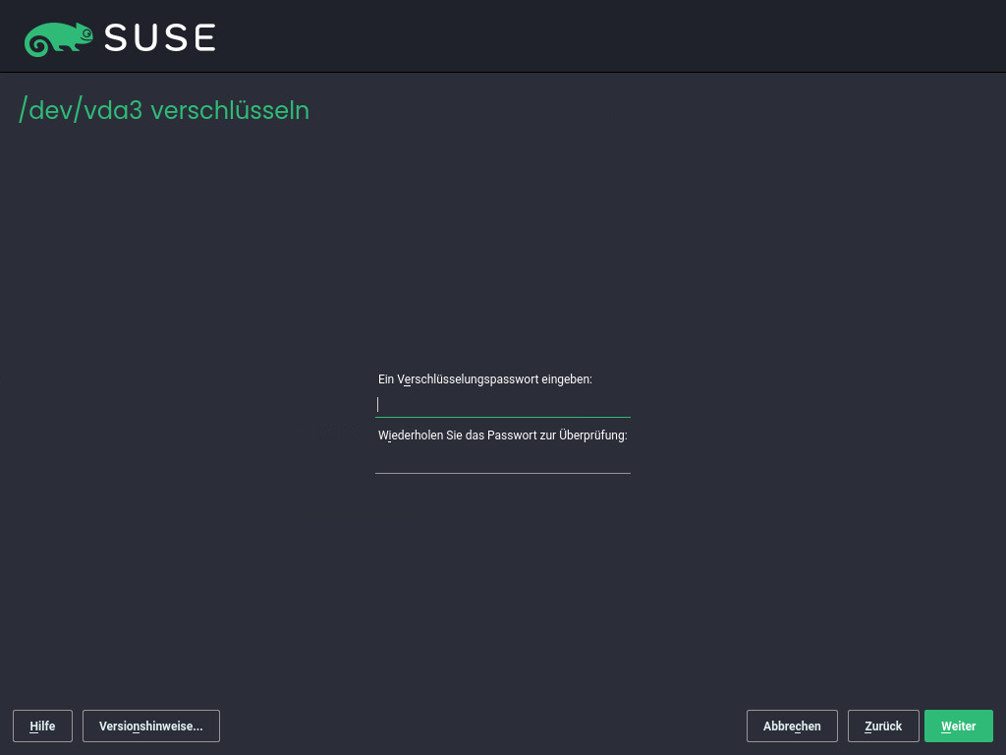Open the Hilfe help dialog

[x=42, y=726]
